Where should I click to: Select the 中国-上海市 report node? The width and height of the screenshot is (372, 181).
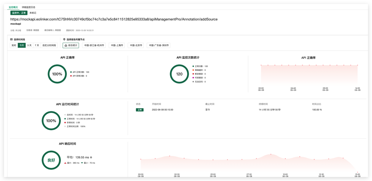(117, 45)
